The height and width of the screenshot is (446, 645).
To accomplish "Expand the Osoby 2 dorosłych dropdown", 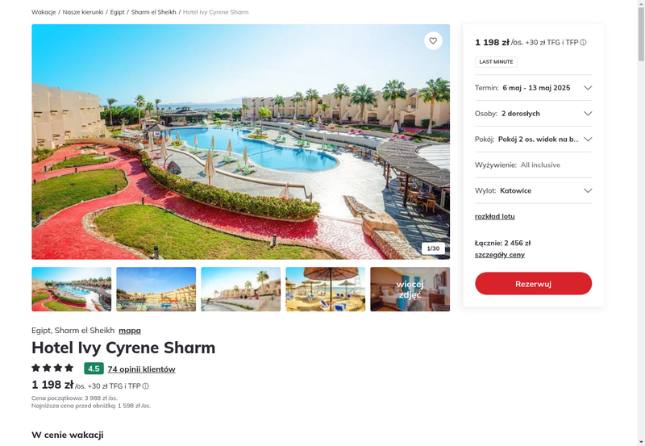I will 533,114.
